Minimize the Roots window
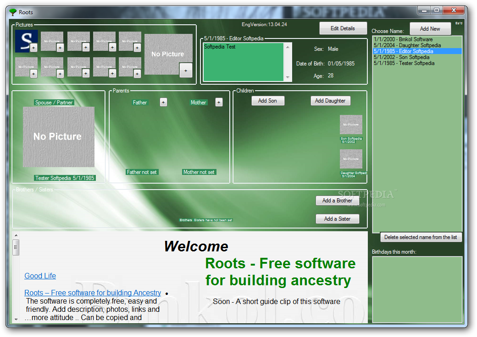This screenshot has width=477, height=337. [x=424, y=11]
